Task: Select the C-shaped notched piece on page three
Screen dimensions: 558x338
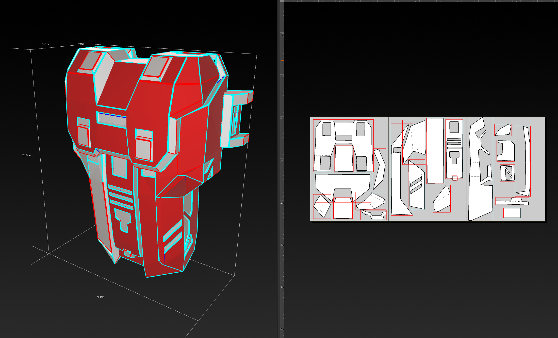Action: [x=506, y=151]
